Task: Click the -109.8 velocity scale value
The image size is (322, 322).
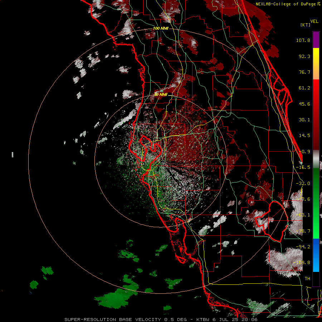Action: coord(302,263)
